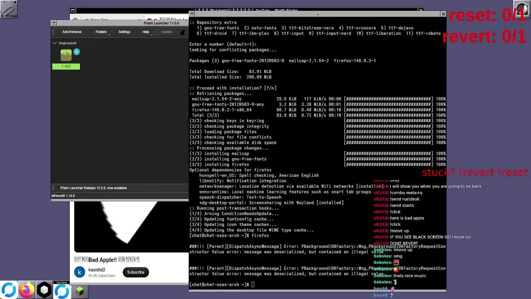Click '(3/3) installing firefox' terminal line

click(219, 164)
